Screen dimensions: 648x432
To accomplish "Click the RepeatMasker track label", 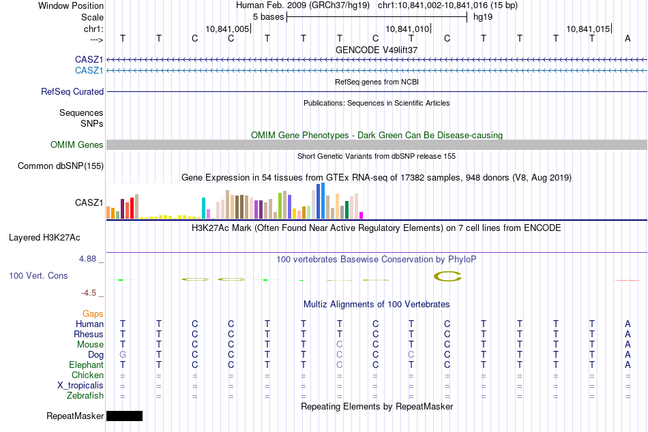I will coord(75,416).
